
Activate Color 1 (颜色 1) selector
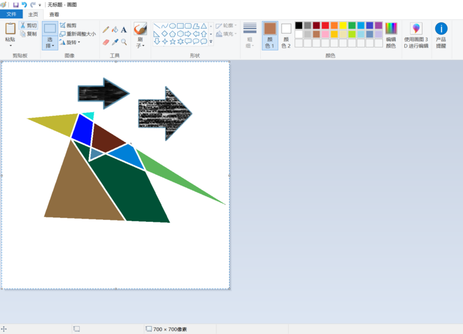pos(270,36)
